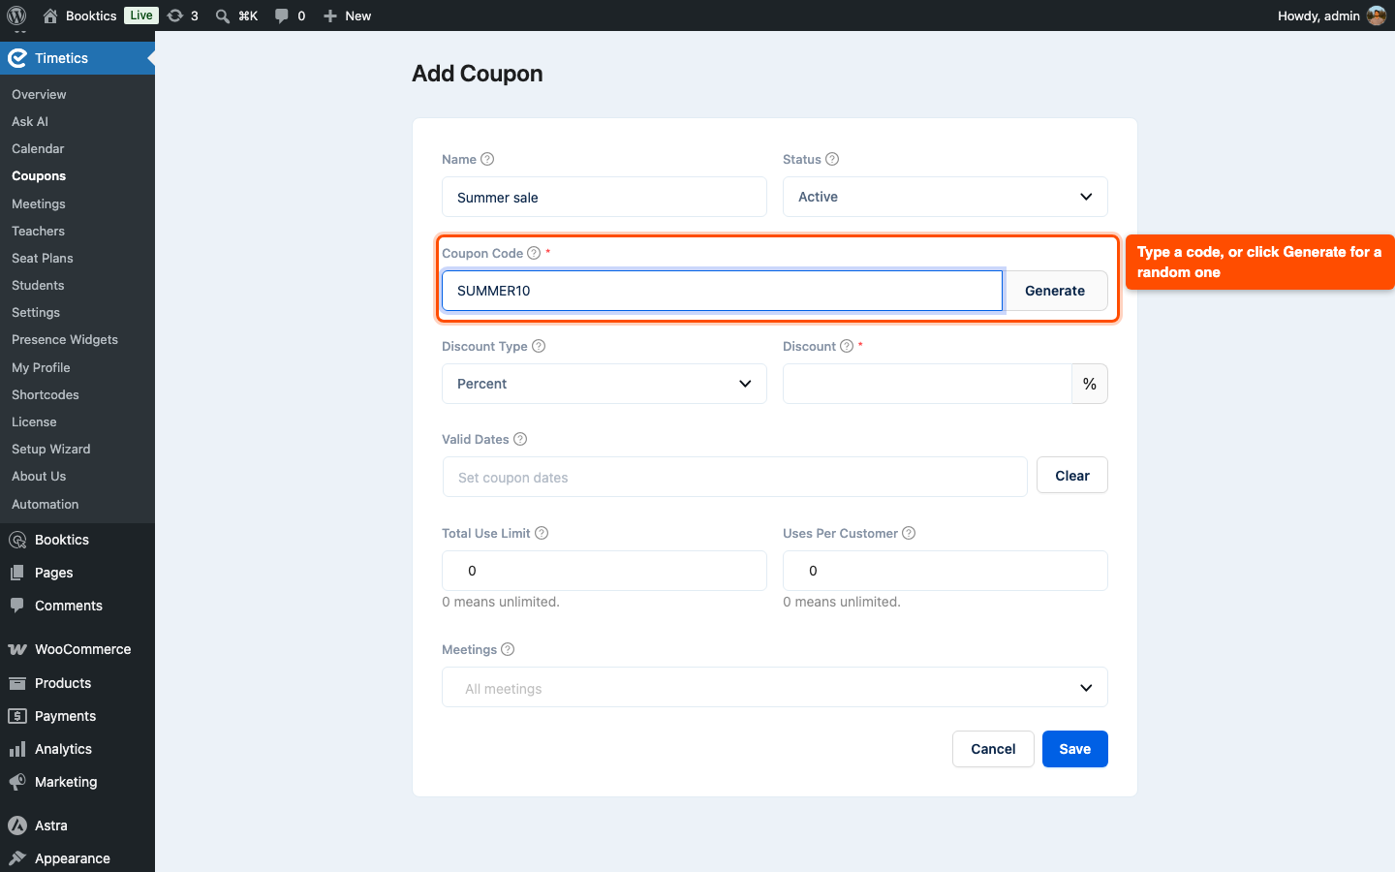Click the Cancel button
This screenshot has width=1395, height=872.
coord(993,749)
